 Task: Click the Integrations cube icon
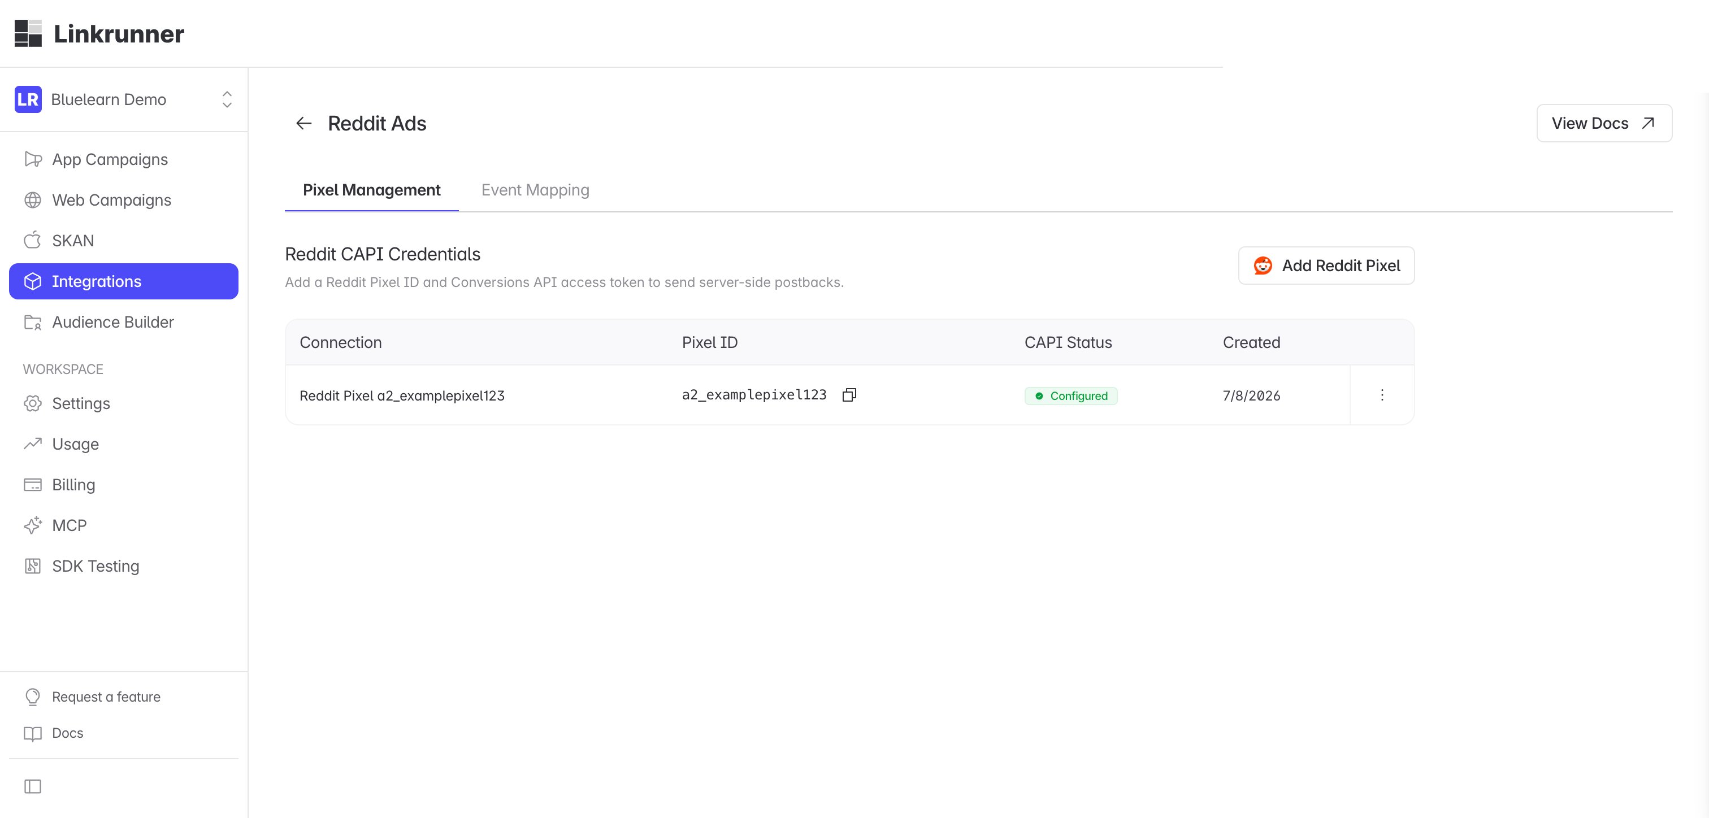pos(33,281)
